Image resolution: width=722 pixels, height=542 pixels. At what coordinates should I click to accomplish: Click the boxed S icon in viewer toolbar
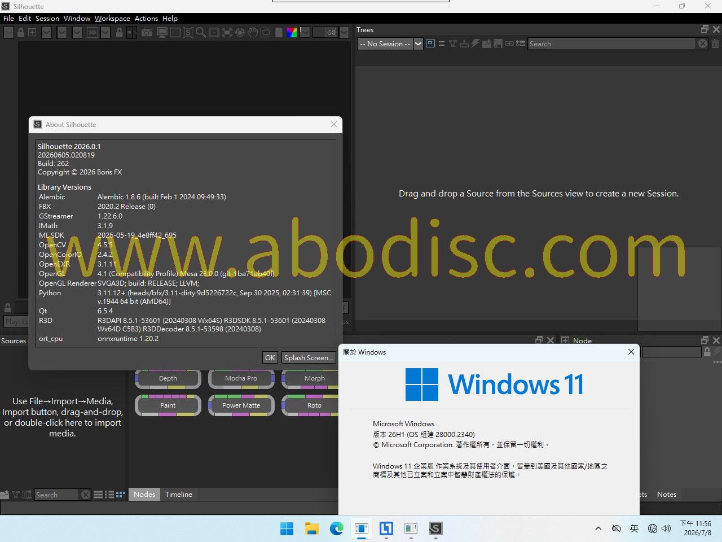(188, 33)
